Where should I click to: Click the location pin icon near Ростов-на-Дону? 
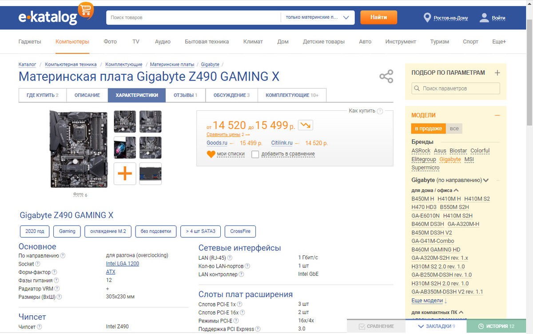pyautogui.click(x=427, y=18)
